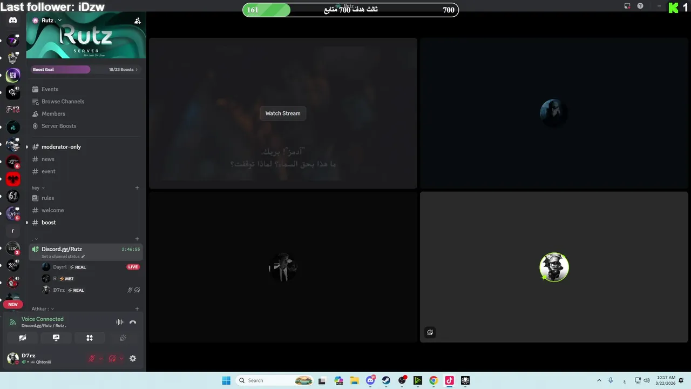Collapse the Athkar category
691x389 pixels.
43,309
